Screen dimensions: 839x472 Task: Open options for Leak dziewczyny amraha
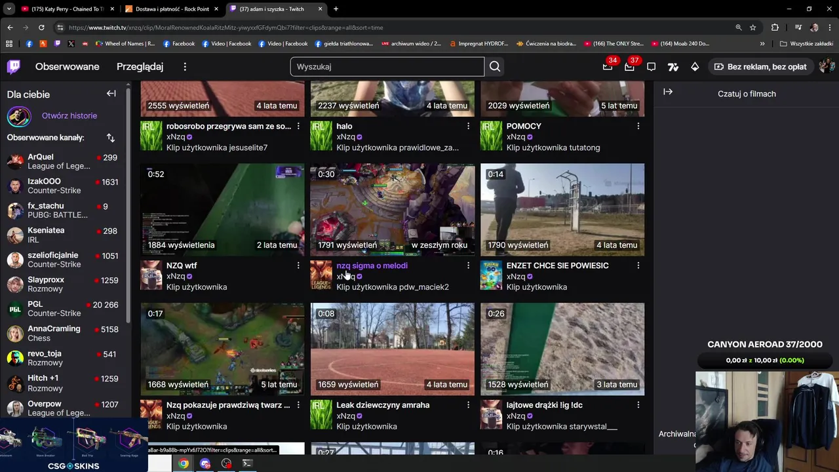(x=468, y=405)
